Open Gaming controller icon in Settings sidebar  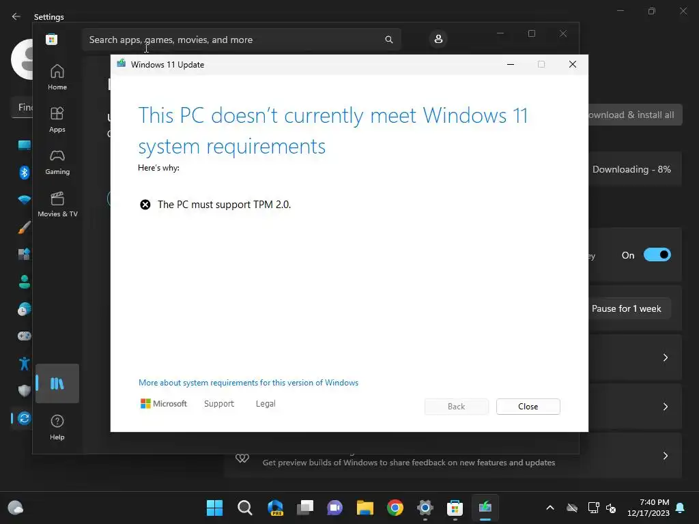click(24, 336)
